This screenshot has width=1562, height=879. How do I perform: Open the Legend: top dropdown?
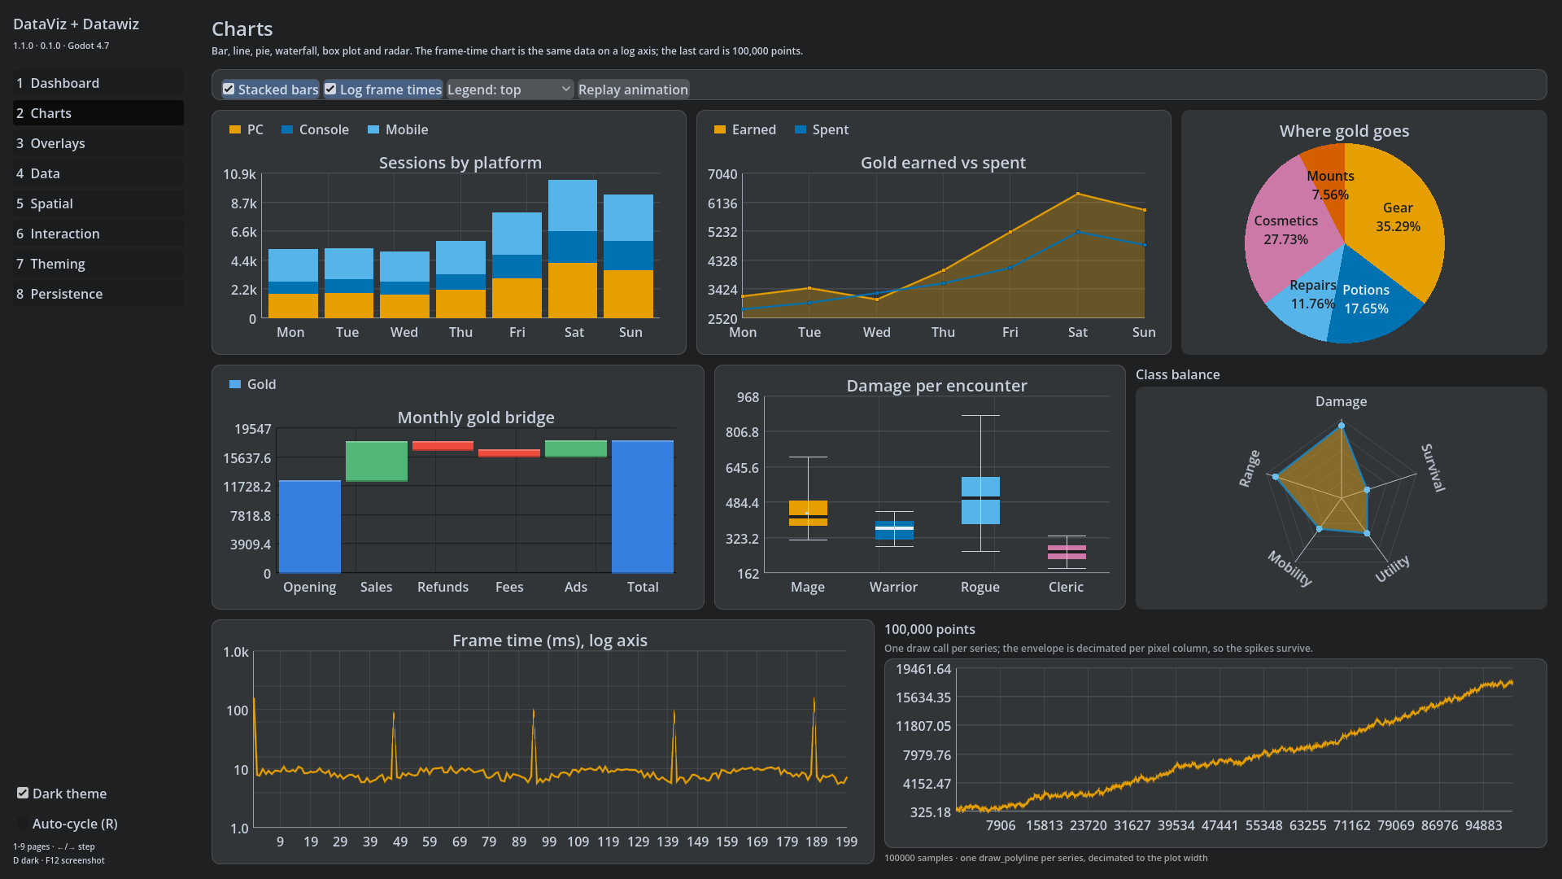tap(510, 90)
